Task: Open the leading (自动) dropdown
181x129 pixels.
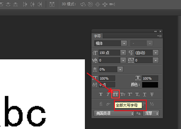Action: (x=156, y=53)
